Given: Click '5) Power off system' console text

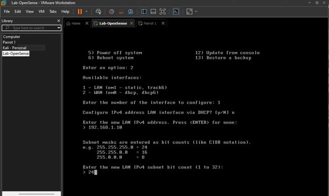Looking at the screenshot, I should (115, 53).
